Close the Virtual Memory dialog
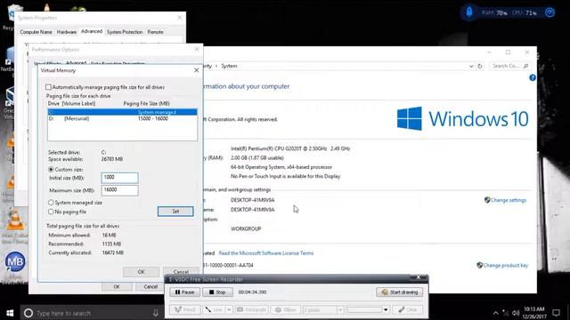The height and width of the screenshot is (320, 570). pyautogui.click(x=196, y=70)
